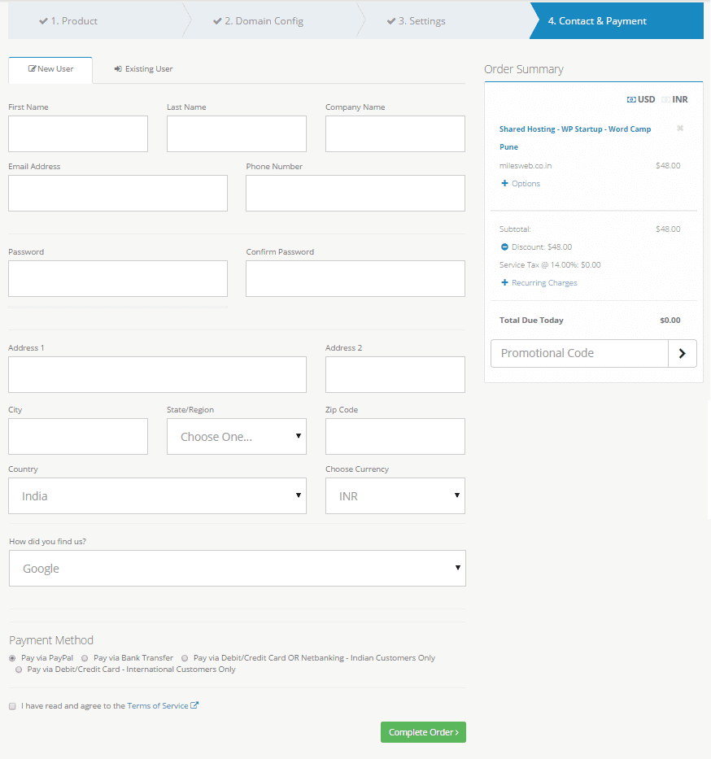Screen dimensions: 711x759
Task: Open the Terms of Service link
Action: 158,706
